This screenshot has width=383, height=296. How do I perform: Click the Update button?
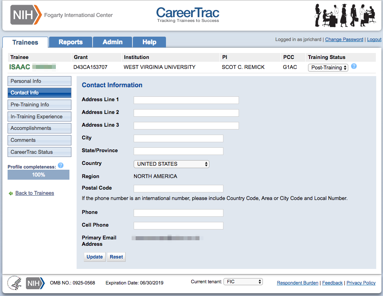point(95,257)
